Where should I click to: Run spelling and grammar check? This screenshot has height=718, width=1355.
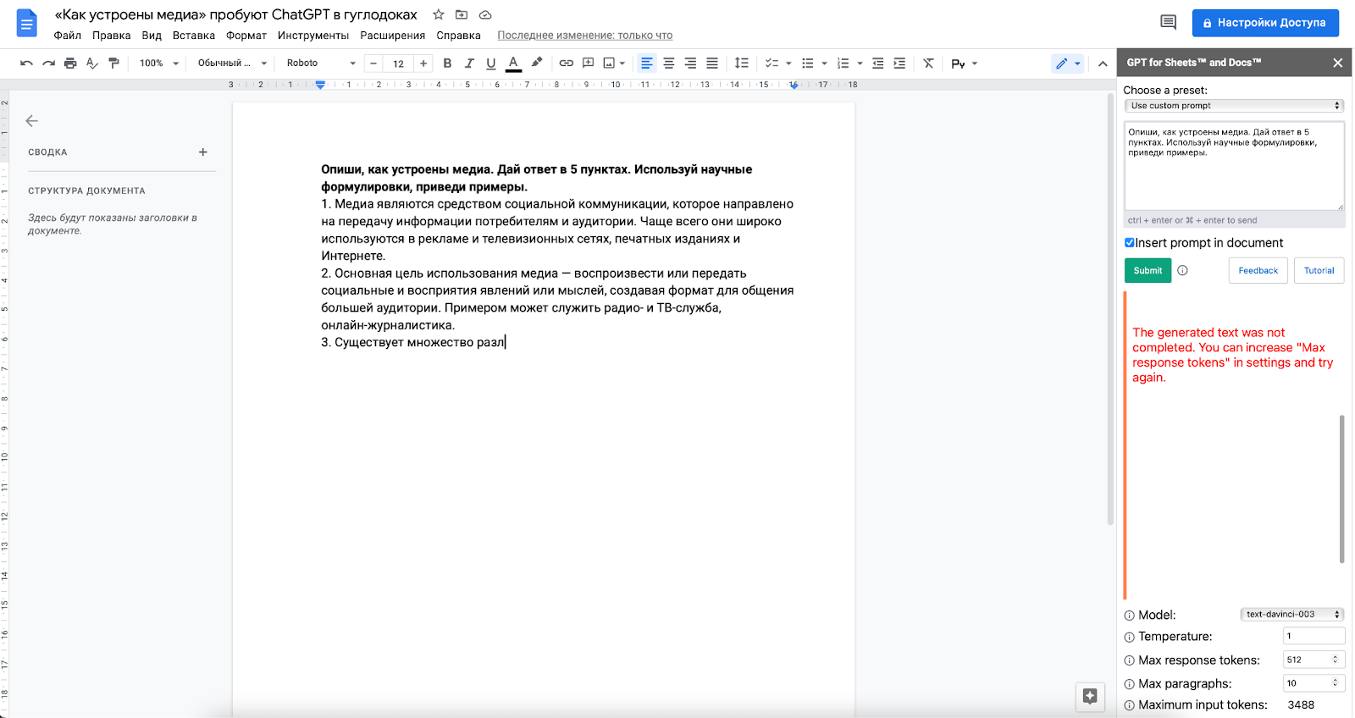(92, 64)
